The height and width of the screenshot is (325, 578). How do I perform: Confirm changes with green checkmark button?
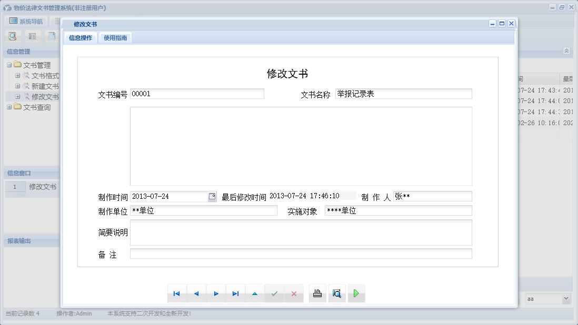pyautogui.click(x=274, y=293)
